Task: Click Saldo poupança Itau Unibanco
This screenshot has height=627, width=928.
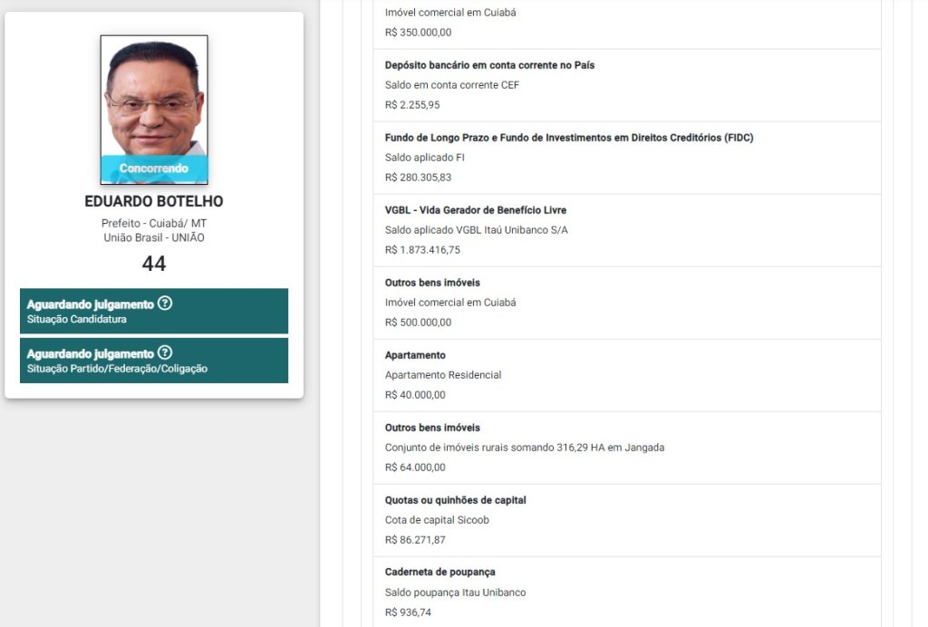Action: click(455, 592)
